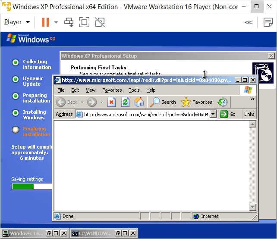
Task: Open the Player menu
Action: point(17,22)
